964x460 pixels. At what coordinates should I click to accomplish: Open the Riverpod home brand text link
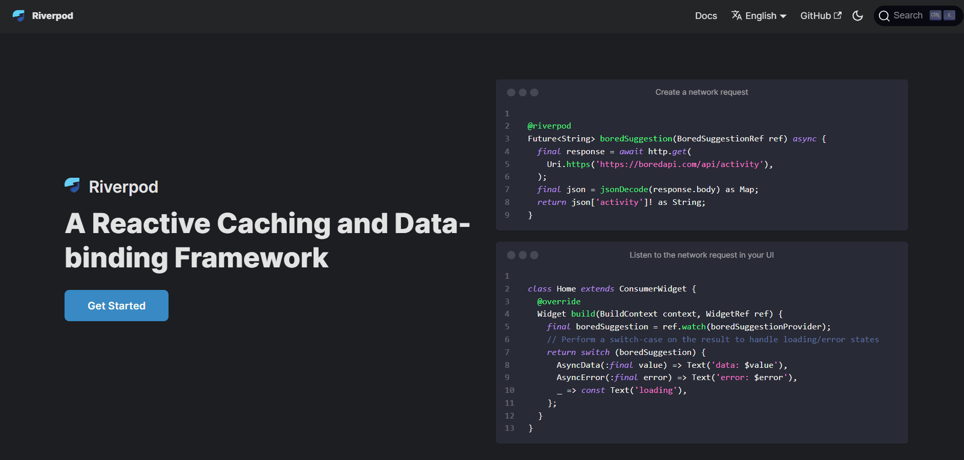coord(52,16)
